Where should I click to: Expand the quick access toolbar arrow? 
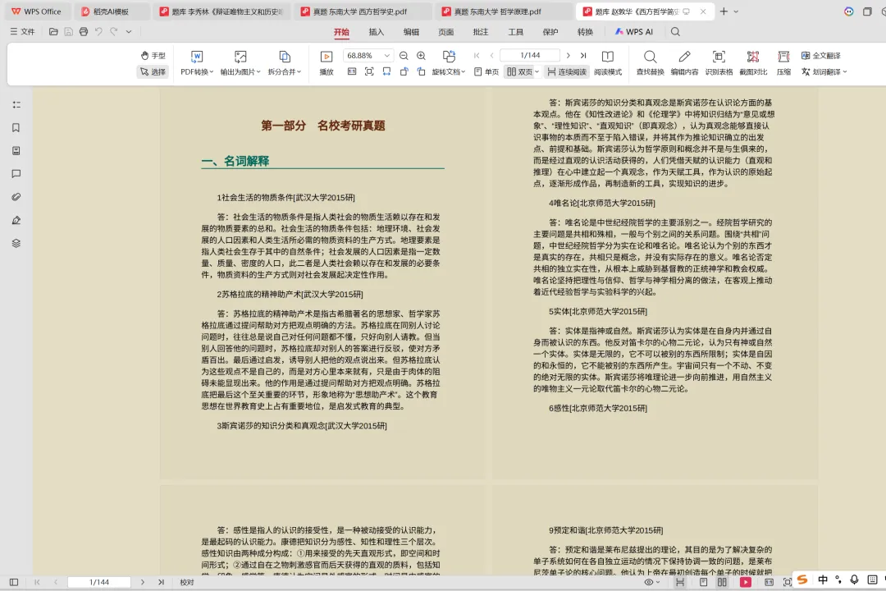pyautogui.click(x=129, y=32)
